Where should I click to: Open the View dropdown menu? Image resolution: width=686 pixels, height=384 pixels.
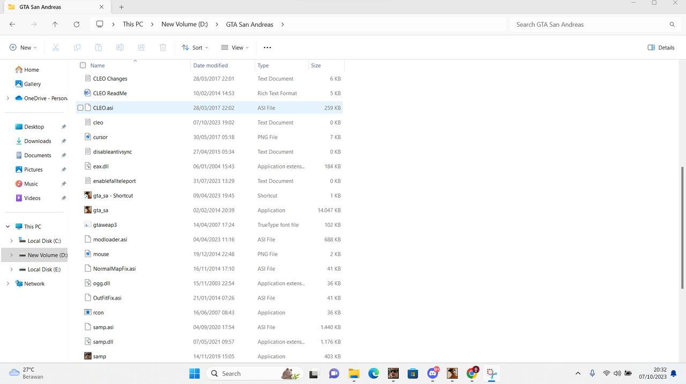[x=235, y=48]
